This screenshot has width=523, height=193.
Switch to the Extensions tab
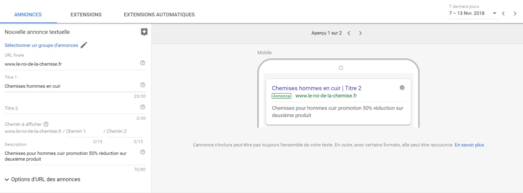[x=86, y=15]
